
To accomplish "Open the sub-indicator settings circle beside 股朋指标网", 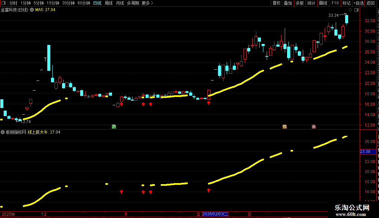I will (x=3, y=132).
